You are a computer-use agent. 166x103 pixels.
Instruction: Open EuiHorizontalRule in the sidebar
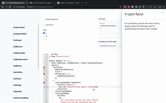(x=21, y=98)
